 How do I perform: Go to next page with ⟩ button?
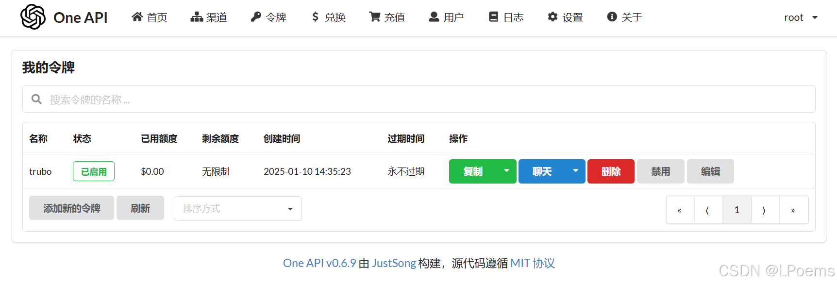[x=765, y=210]
